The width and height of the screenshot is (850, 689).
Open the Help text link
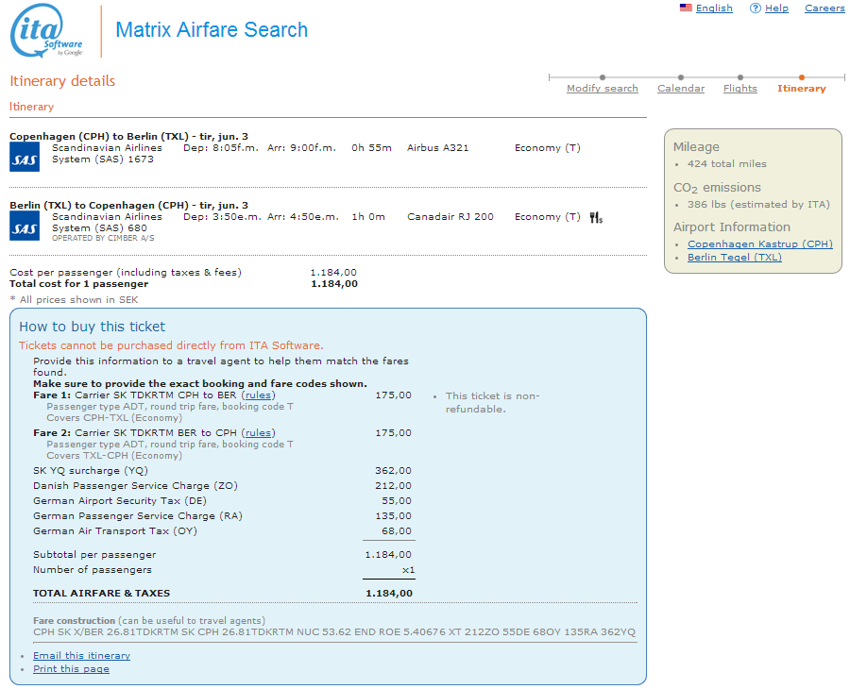[x=776, y=8]
